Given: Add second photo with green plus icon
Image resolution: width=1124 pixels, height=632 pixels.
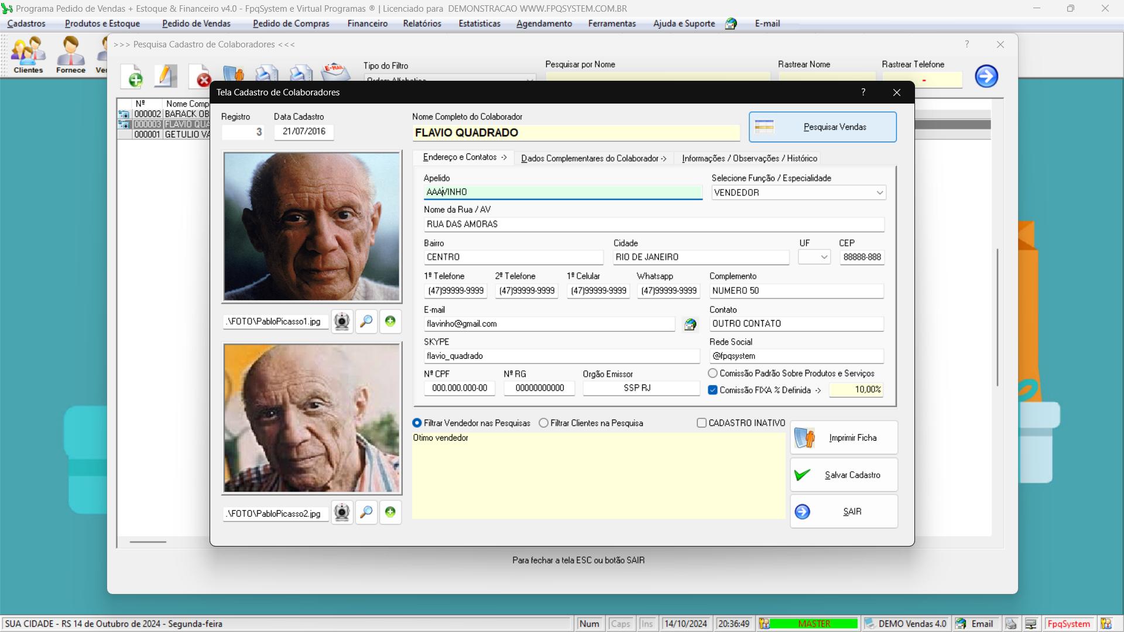Looking at the screenshot, I should pyautogui.click(x=390, y=513).
